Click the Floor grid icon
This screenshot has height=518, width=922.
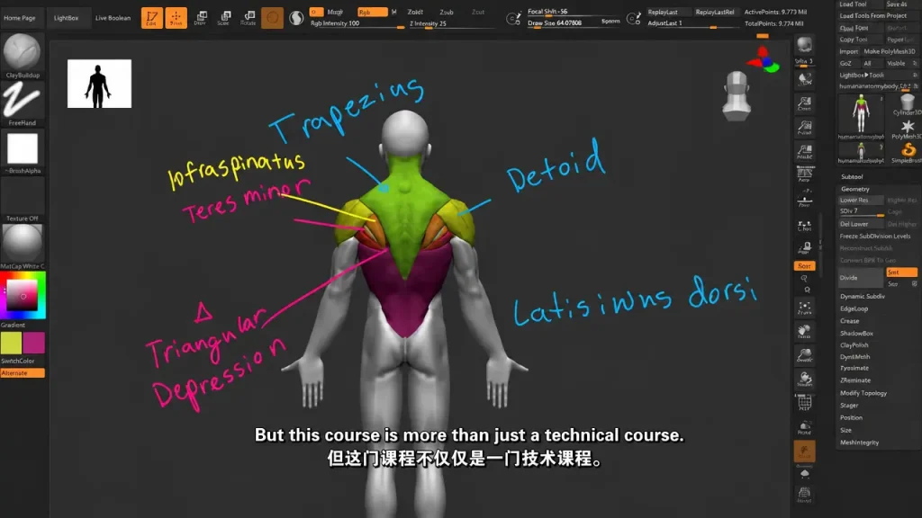click(x=804, y=199)
